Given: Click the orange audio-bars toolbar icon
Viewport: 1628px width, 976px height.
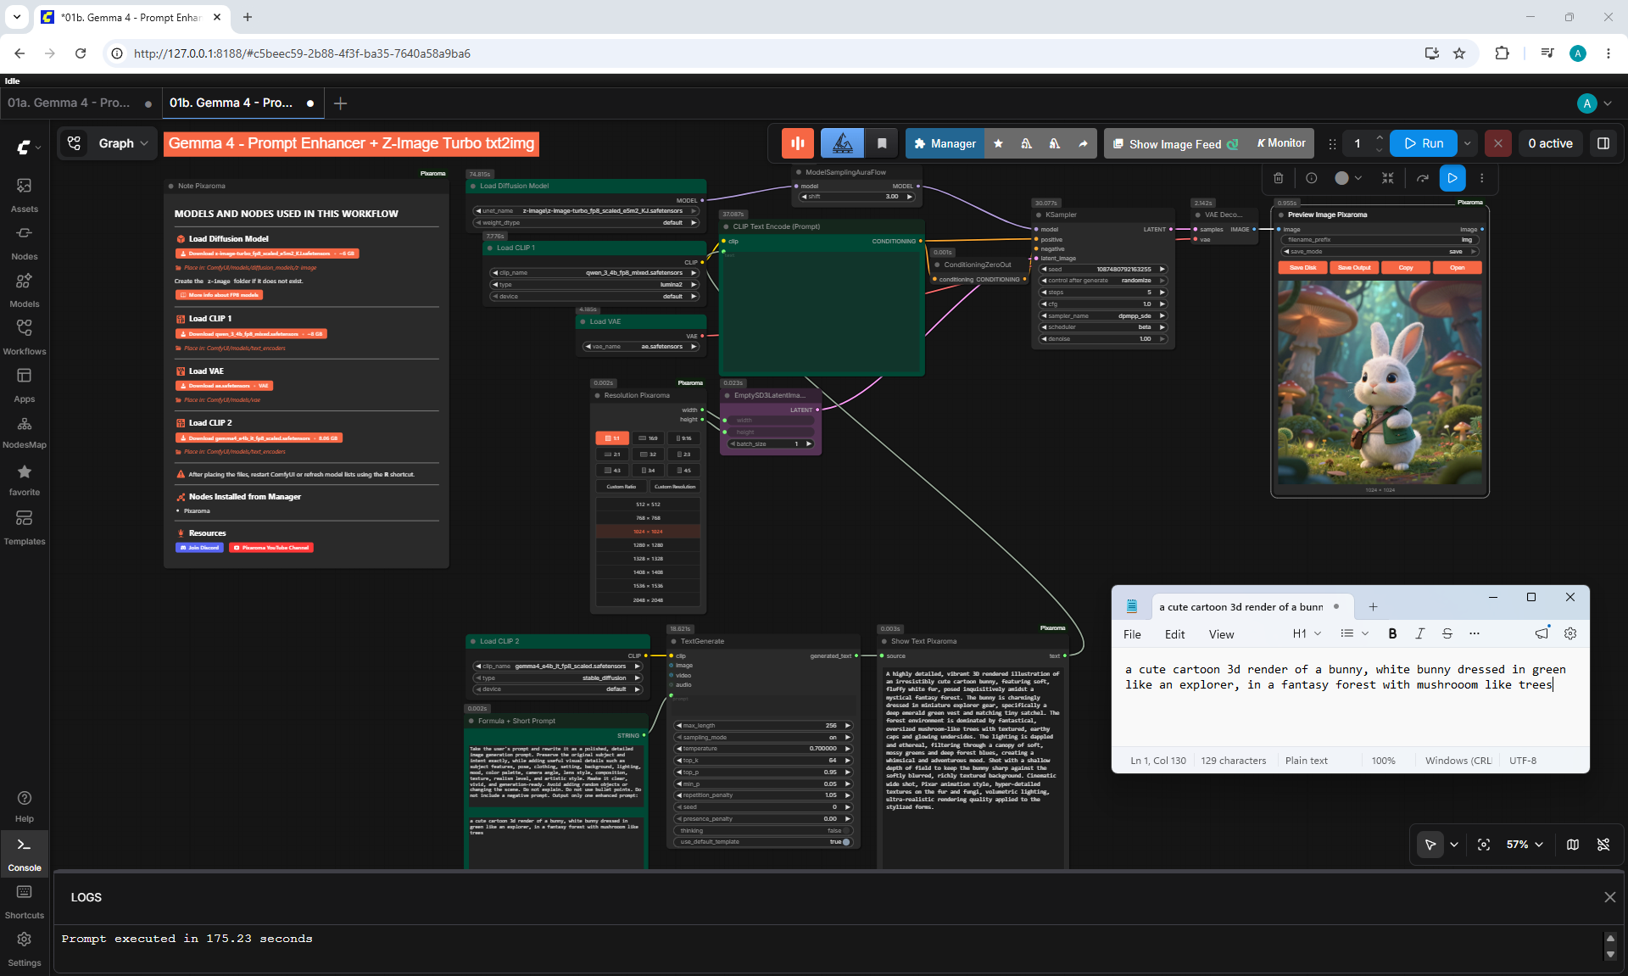Looking at the screenshot, I should [798, 143].
